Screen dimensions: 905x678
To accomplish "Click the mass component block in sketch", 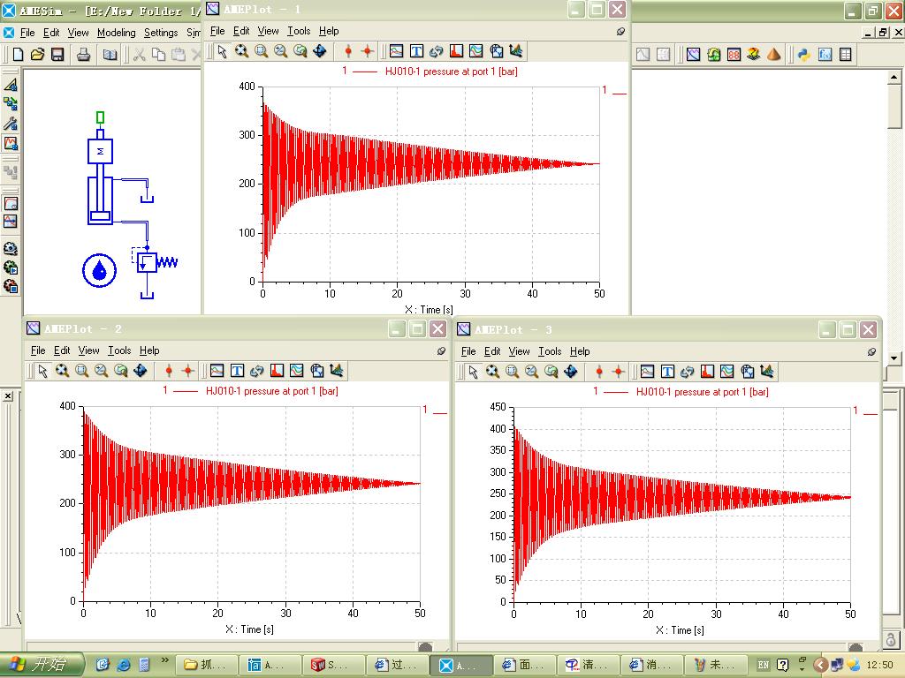I will (100, 151).
